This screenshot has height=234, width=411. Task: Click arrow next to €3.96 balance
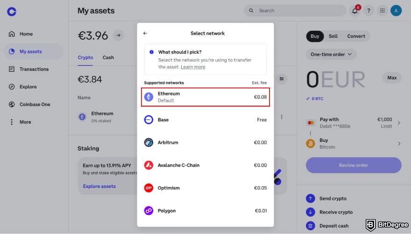119,35
